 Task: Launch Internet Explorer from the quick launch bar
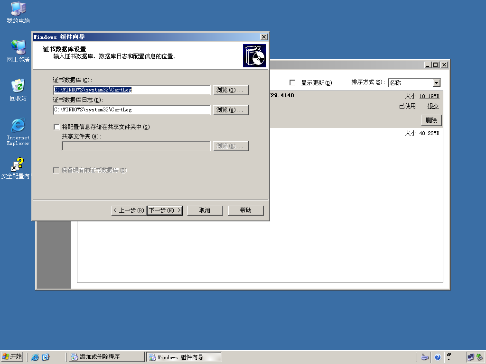35,357
